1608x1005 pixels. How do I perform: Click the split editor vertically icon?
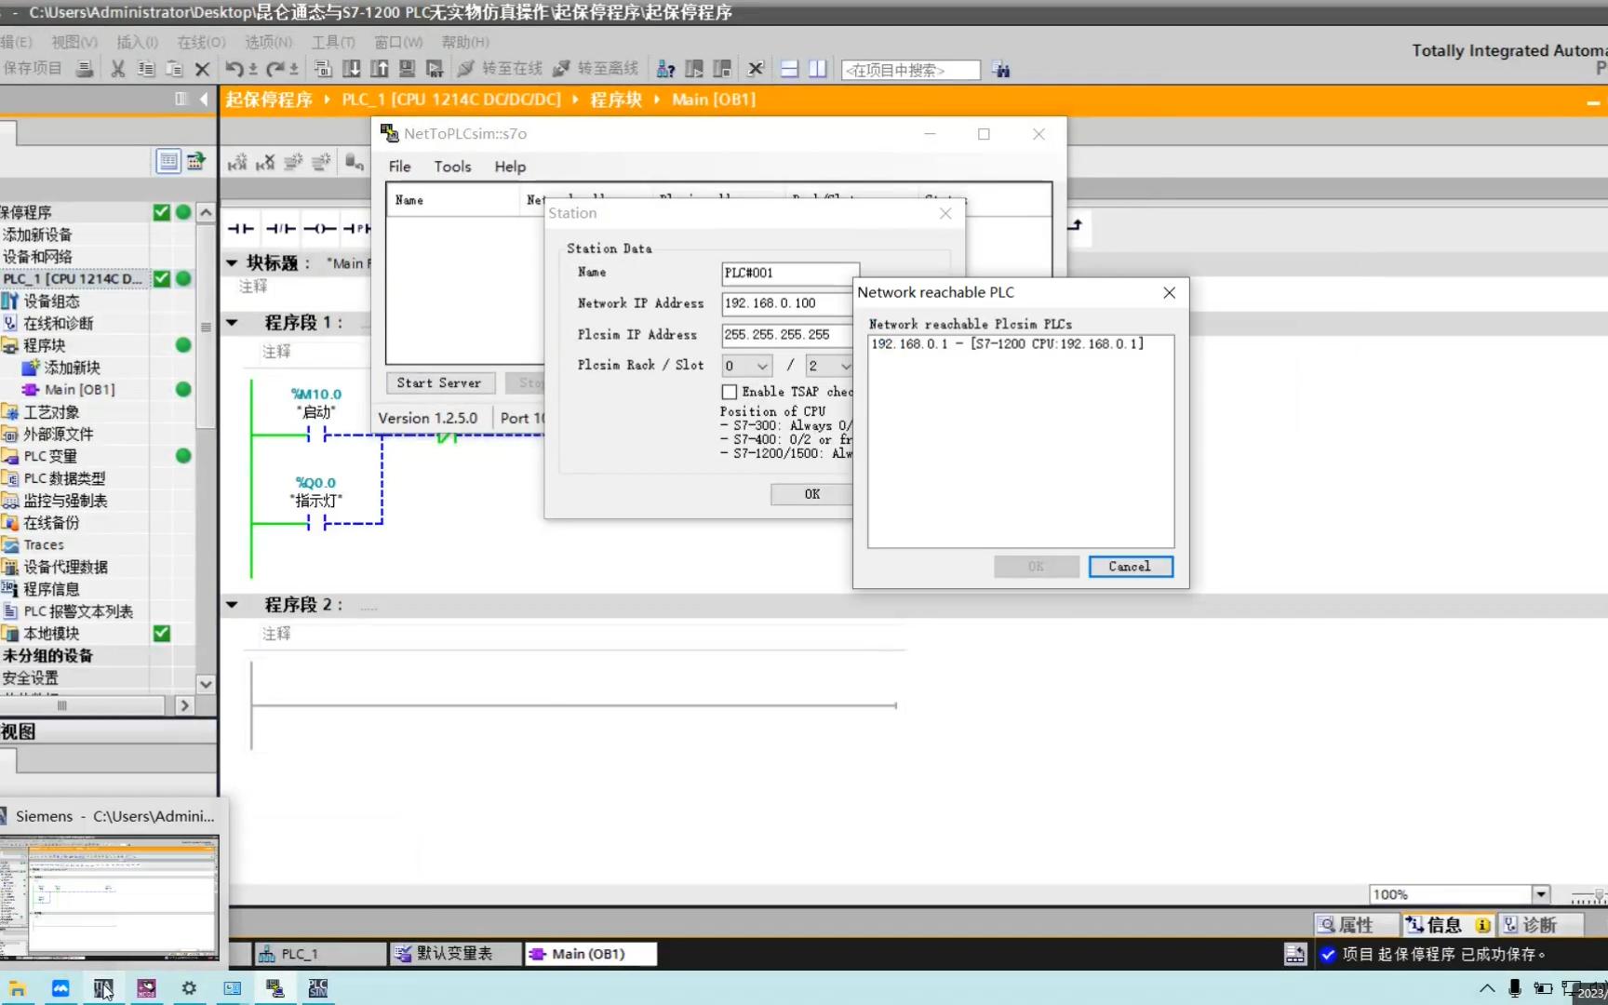tap(818, 69)
